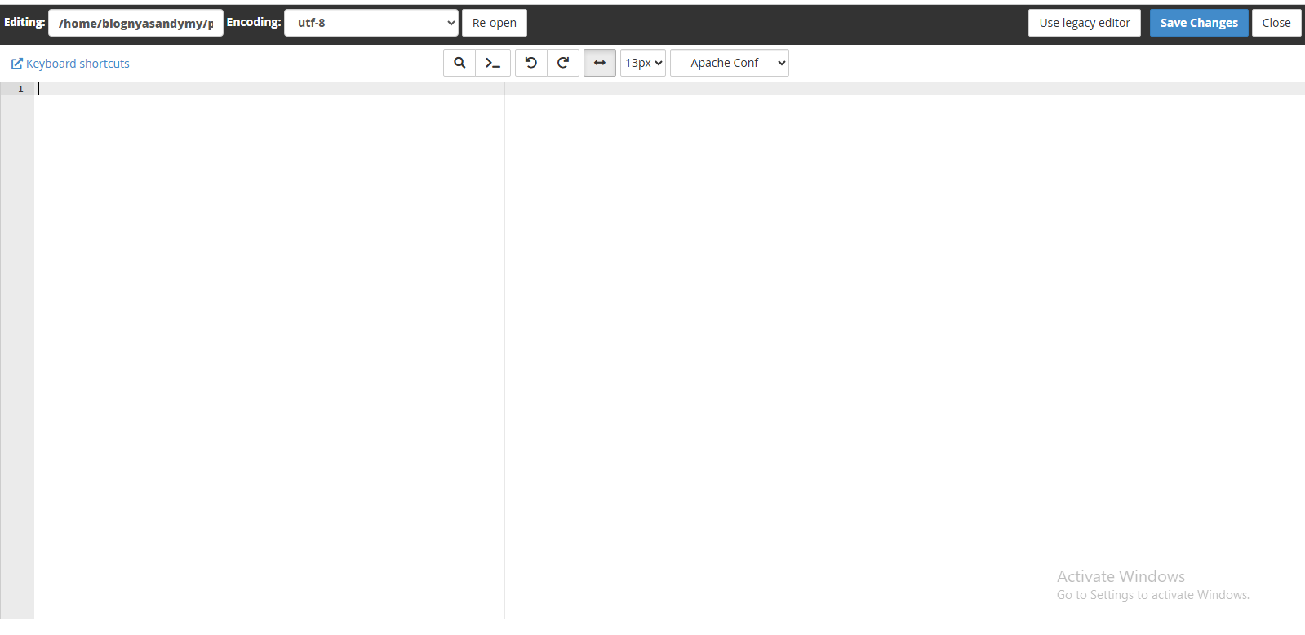
Task: Click Use legacy editor button
Action: (1085, 23)
